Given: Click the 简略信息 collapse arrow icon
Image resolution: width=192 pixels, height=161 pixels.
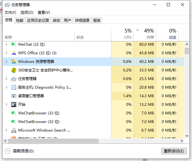Looking at the screenshot, I should (x=8, y=151).
